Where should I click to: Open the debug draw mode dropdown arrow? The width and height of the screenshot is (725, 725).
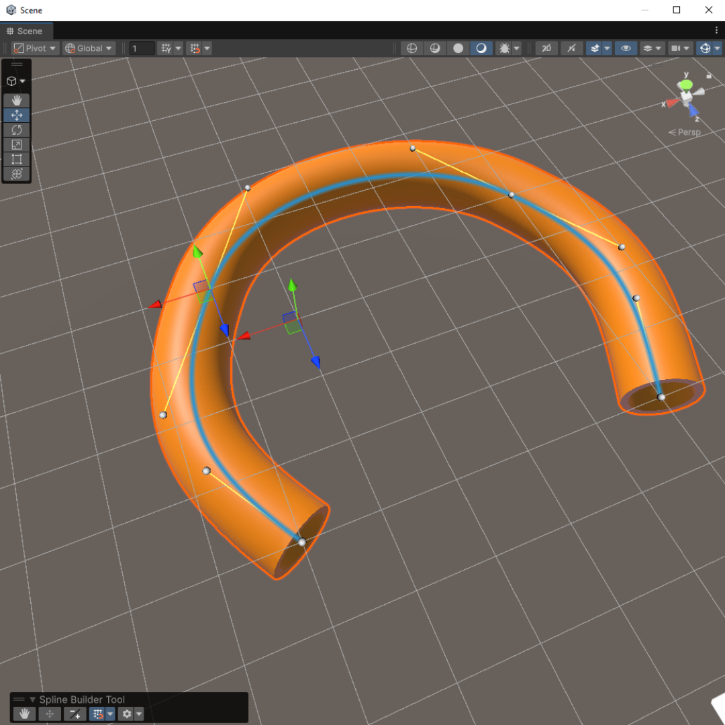(517, 48)
